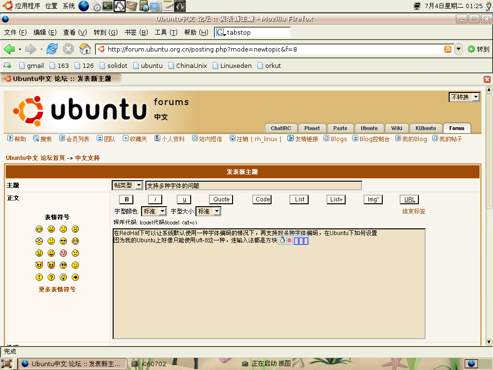Image resolution: width=493 pixels, height=370 pixels.
Task: Open the 工具 (T) menu
Action: click(x=166, y=32)
